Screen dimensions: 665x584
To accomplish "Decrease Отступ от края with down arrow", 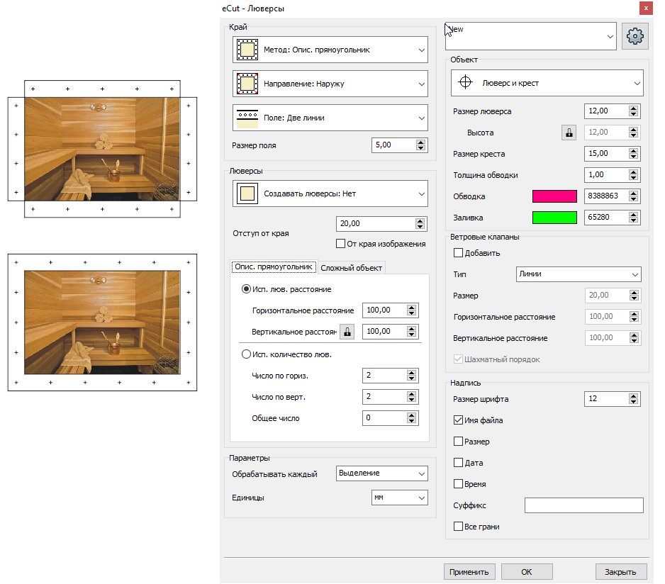I will pyautogui.click(x=420, y=227).
